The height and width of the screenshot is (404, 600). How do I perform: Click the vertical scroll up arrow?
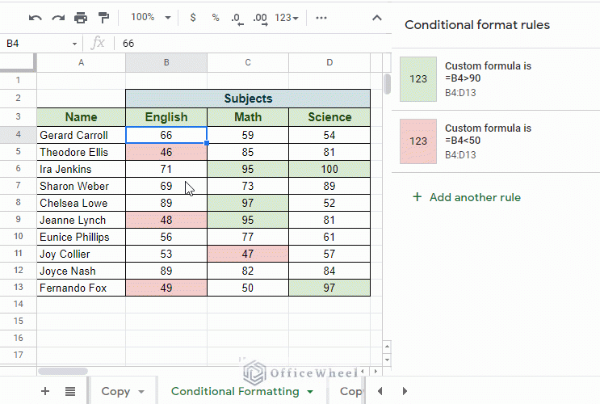tap(387, 347)
